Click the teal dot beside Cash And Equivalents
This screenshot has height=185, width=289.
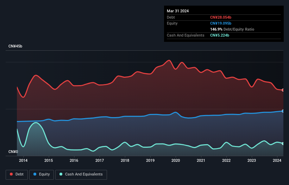[x=61, y=174]
